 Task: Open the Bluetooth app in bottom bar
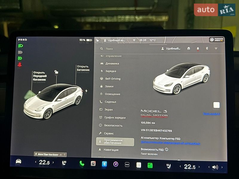(104, 164)
